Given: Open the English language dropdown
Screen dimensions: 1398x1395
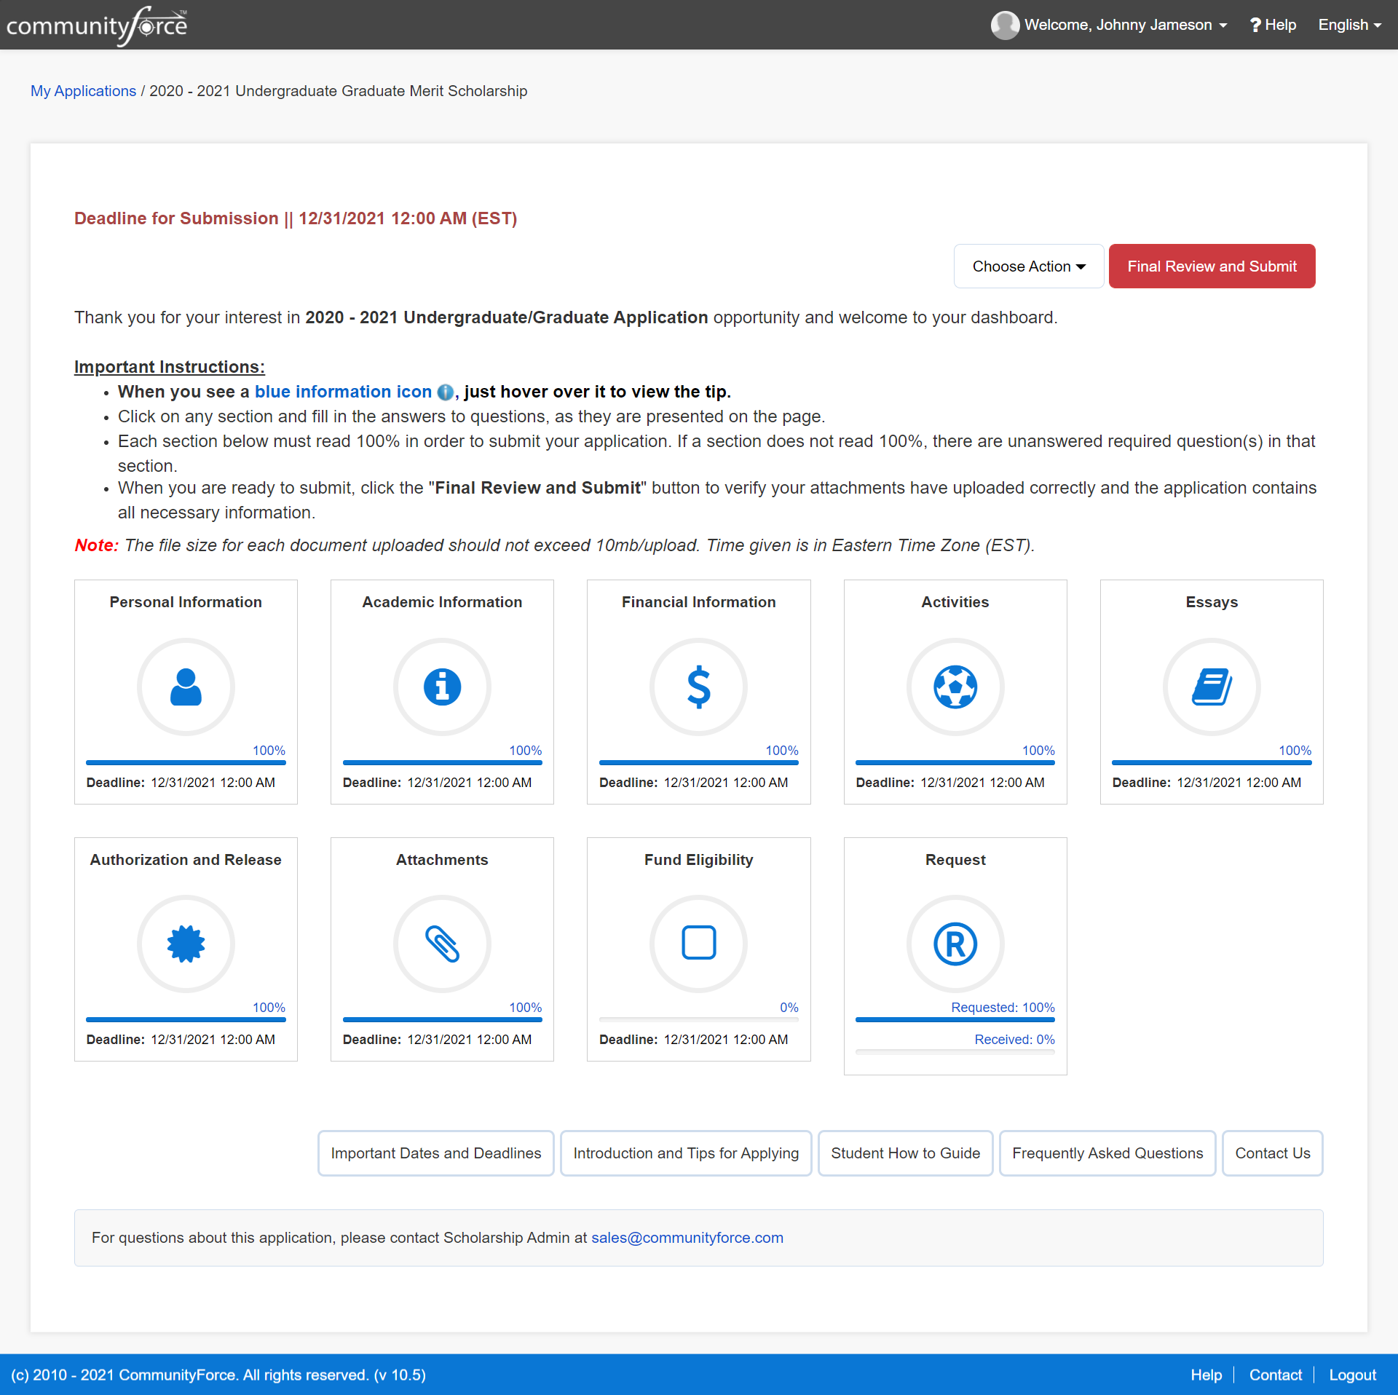Looking at the screenshot, I should tap(1349, 25).
